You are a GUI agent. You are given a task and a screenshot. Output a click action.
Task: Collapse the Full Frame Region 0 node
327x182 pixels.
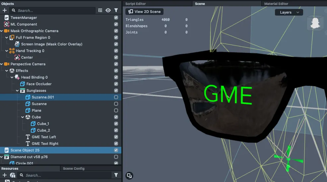pos(7,37)
